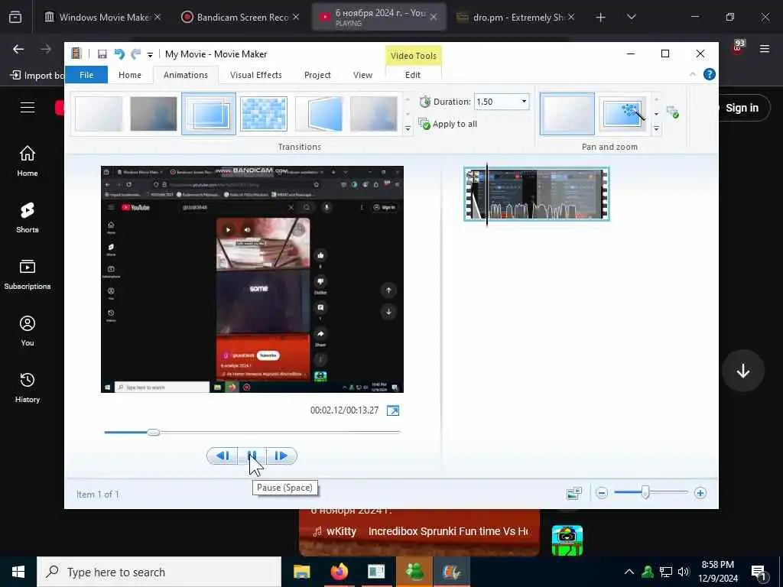The width and height of the screenshot is (783, 587).
Task: Switch to the Project tab
Action: coord(317,75)
